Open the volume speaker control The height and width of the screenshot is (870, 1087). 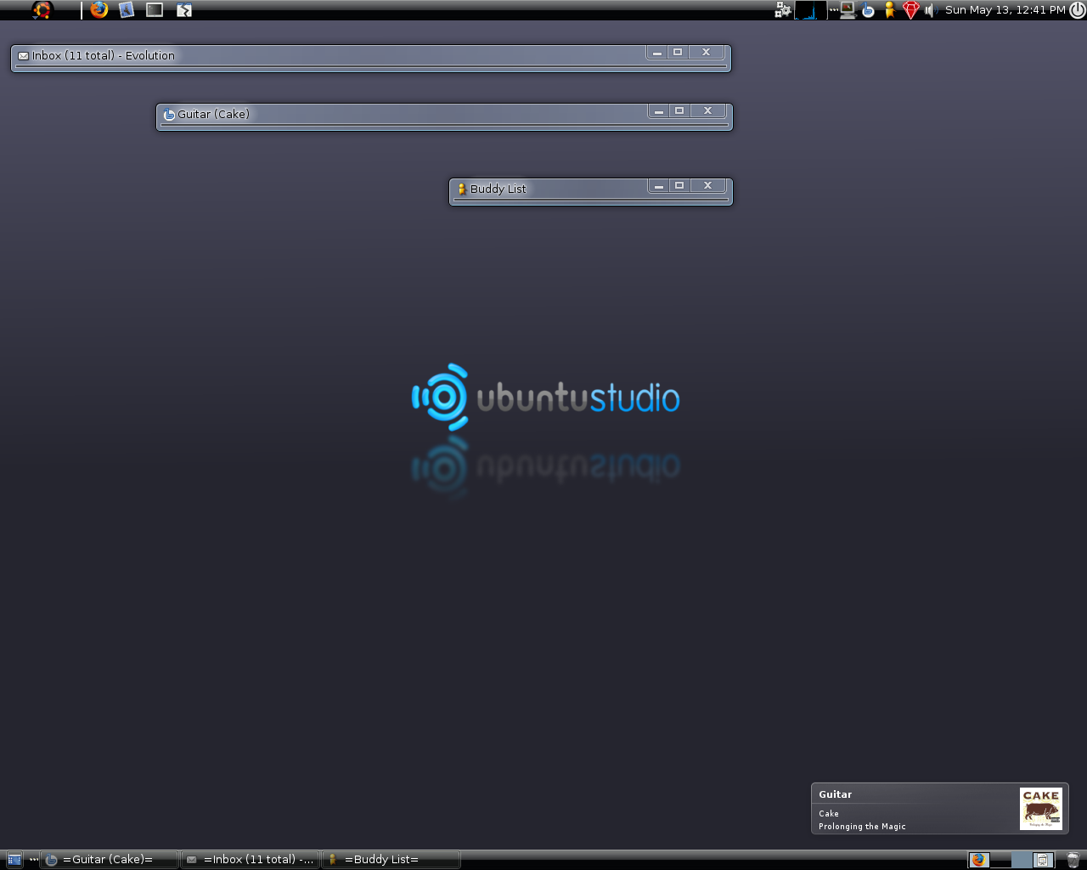(930, 10)
